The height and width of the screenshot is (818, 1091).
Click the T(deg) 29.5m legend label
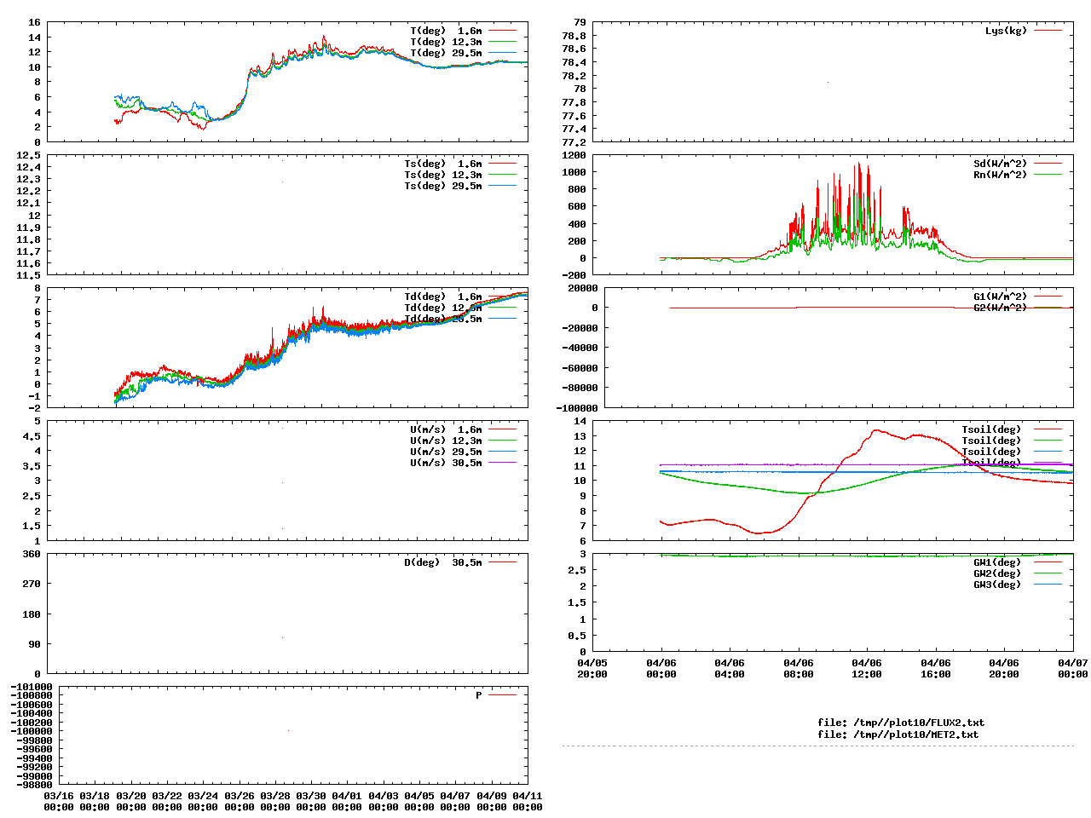[x=446, y=53]
